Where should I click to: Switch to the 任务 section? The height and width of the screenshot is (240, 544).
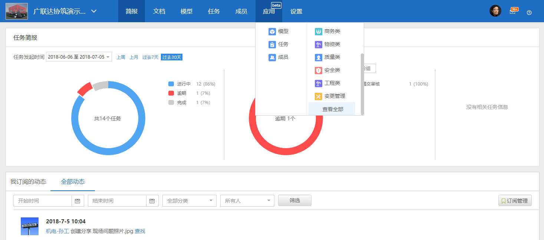coord(214,11)
